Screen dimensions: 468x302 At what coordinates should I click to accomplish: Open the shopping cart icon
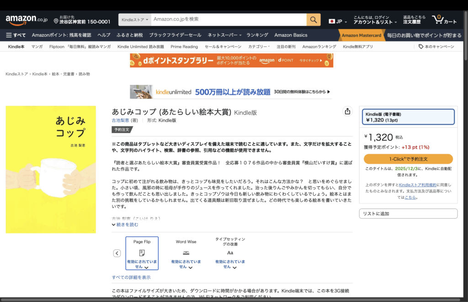coord(444,20)
